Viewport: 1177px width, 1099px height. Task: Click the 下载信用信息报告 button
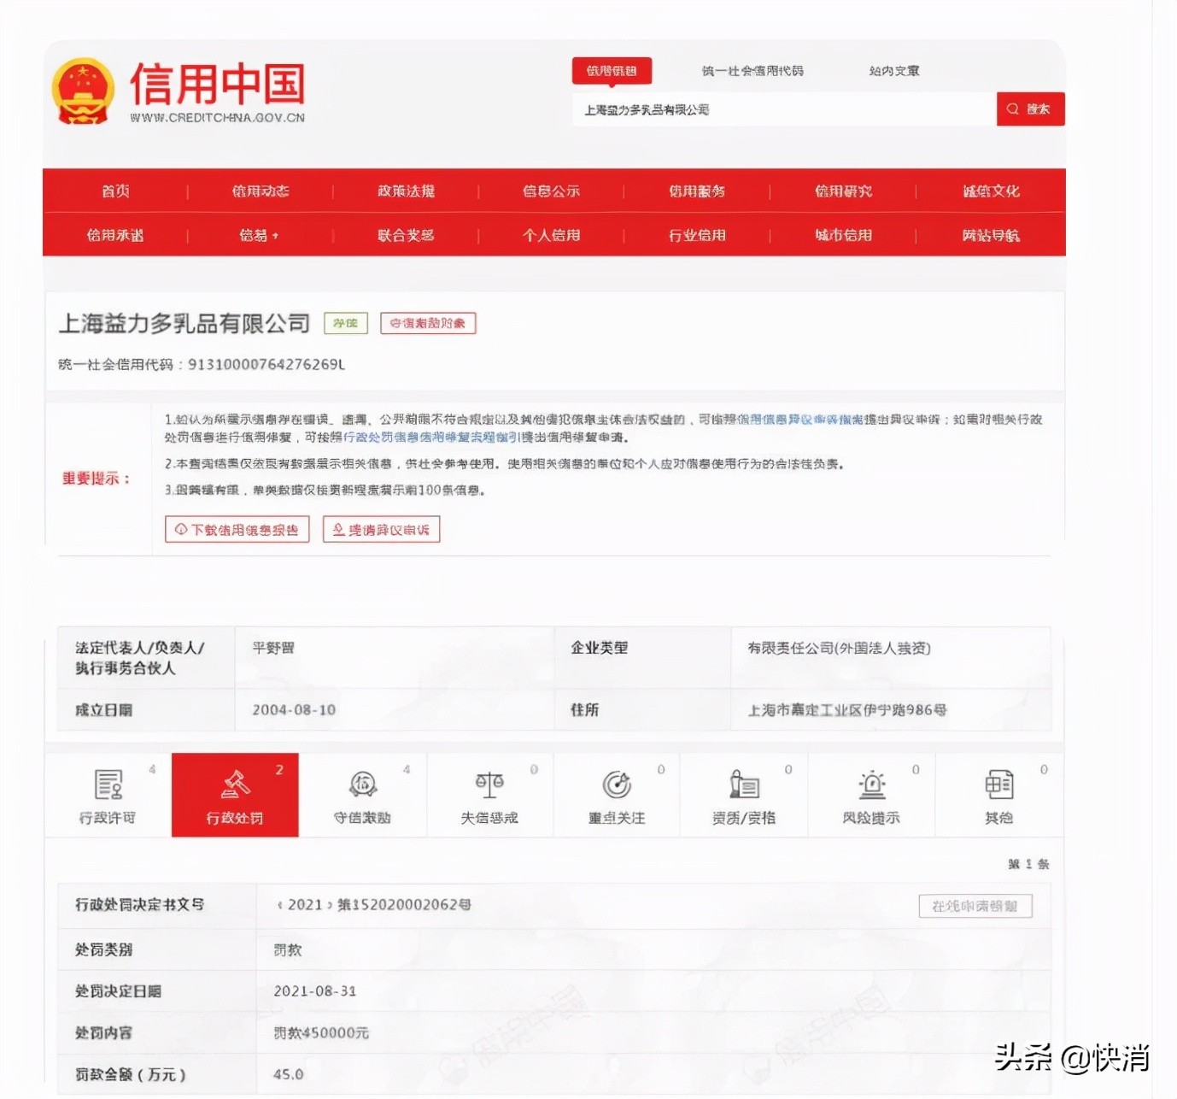(x=237, y=529)
